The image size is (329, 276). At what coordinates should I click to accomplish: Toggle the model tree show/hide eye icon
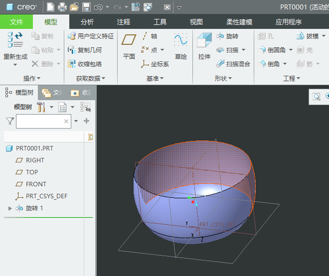[85, 107]
